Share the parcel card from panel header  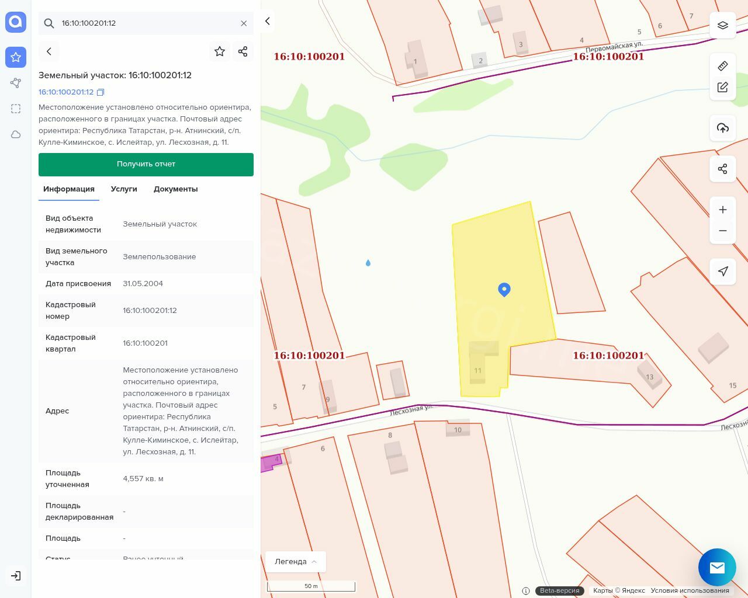243,51
